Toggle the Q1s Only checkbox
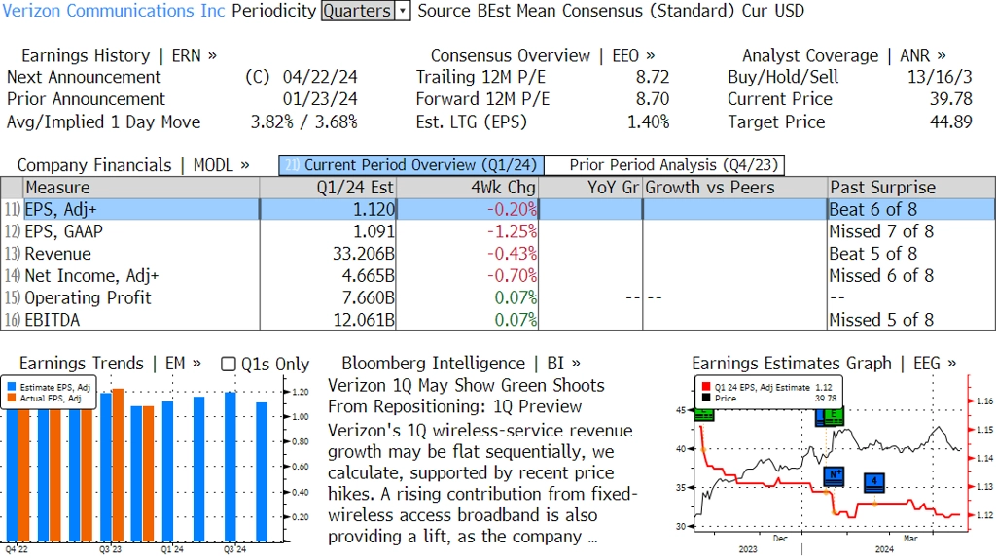This screenshot has height=558, width=996. [x=228, y=364]
